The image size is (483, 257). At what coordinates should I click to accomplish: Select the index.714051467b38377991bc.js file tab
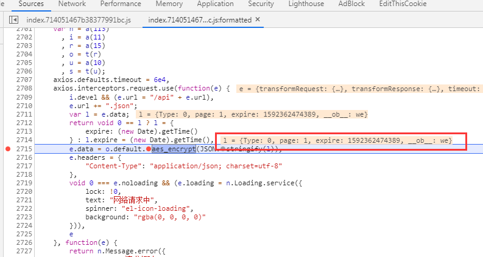tap(79, 20)
